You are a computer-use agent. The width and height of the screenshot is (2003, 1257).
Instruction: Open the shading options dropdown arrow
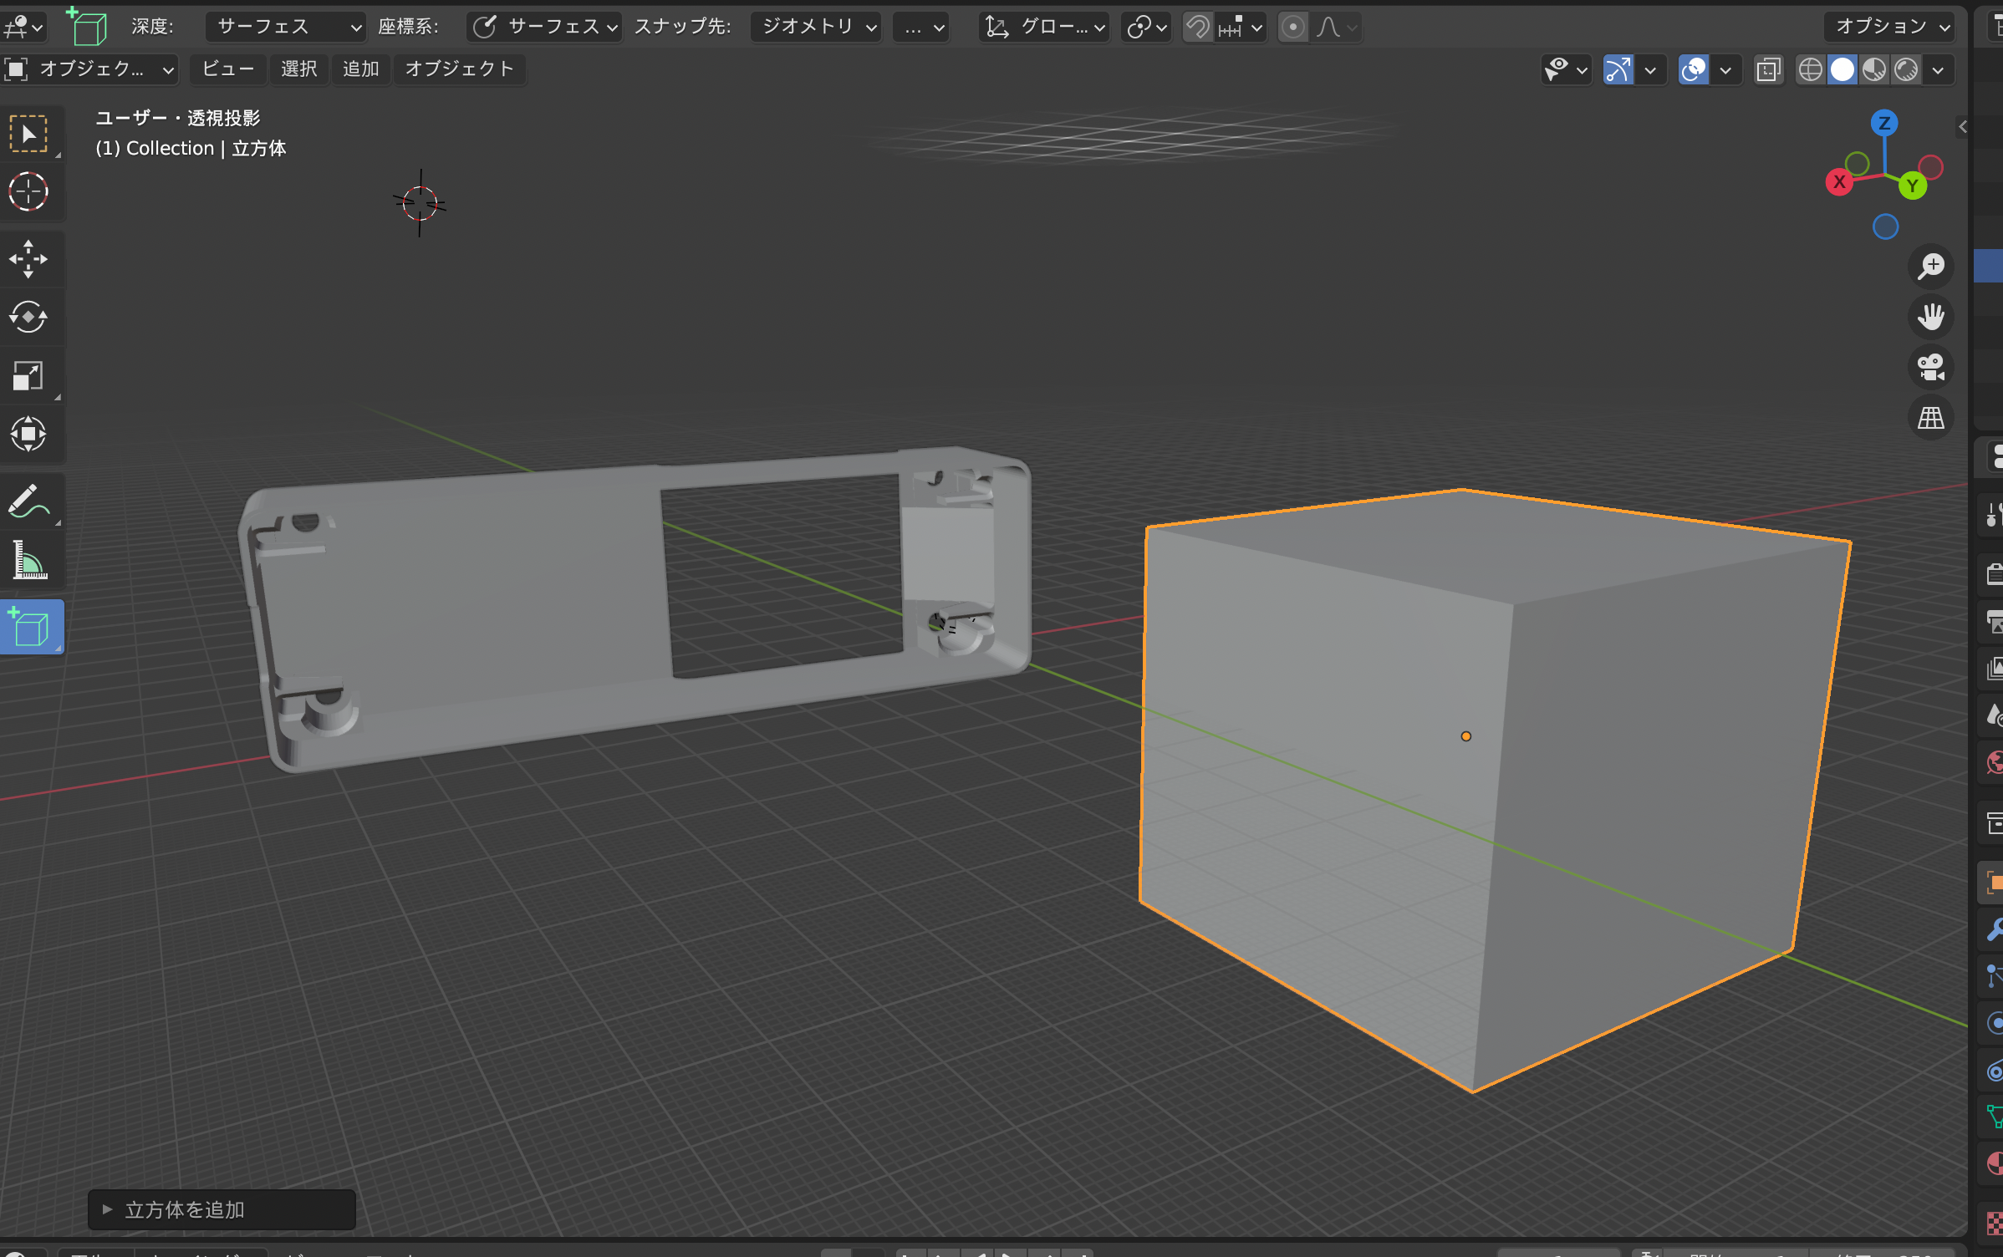point(1938,69)
